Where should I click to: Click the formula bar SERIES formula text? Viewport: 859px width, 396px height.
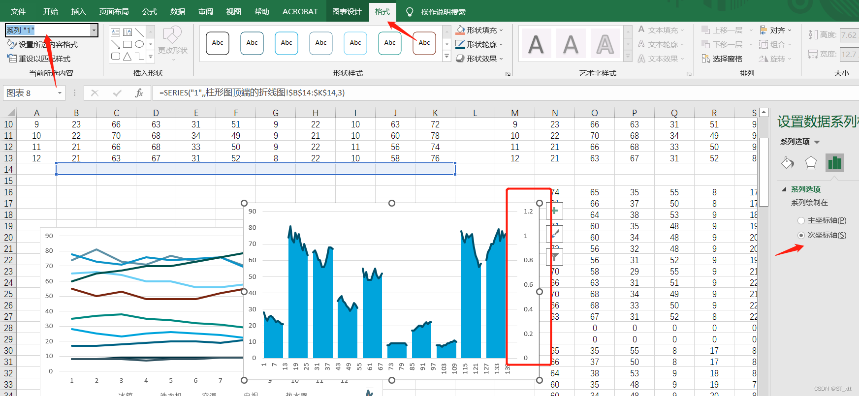(252, 92)
